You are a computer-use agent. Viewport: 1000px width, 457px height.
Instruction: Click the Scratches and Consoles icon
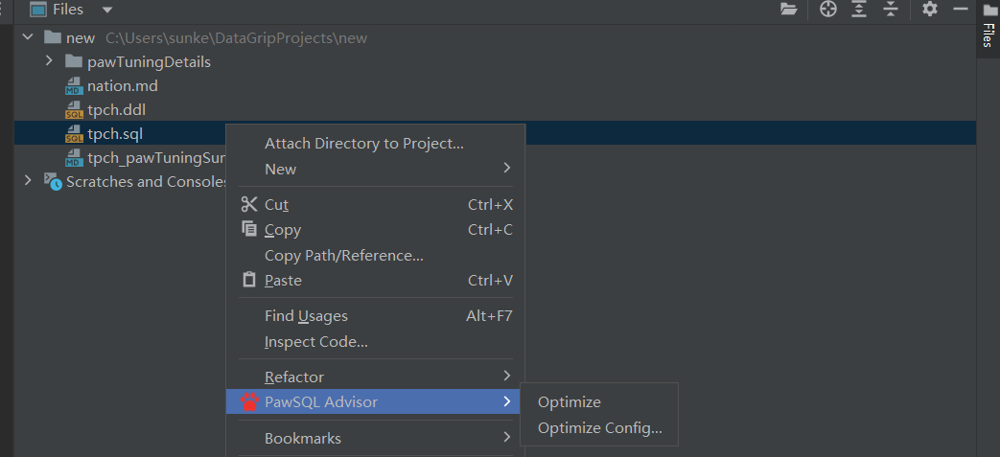click(x=53, y=182)
